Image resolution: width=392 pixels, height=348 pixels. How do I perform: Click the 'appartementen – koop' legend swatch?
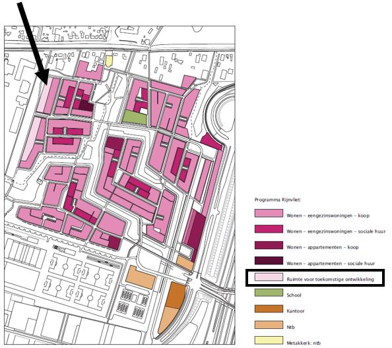tap(269, 245)
